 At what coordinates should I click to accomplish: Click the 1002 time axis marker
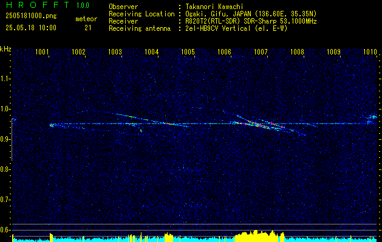coord(79,51)
